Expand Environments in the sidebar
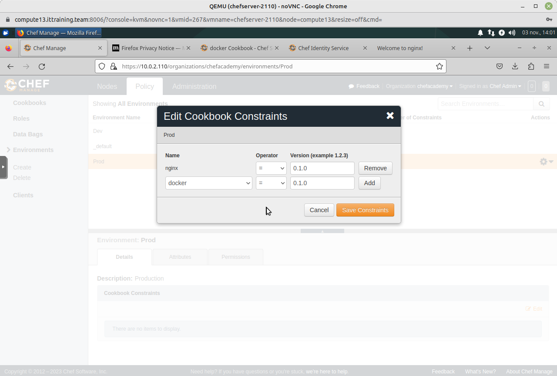Image resolution: width=557 pixels, height=376 pixels. click(33, 150)
